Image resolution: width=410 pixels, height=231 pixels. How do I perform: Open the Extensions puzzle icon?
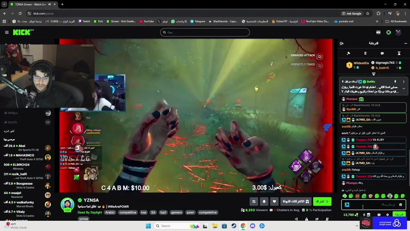point(379,13)
